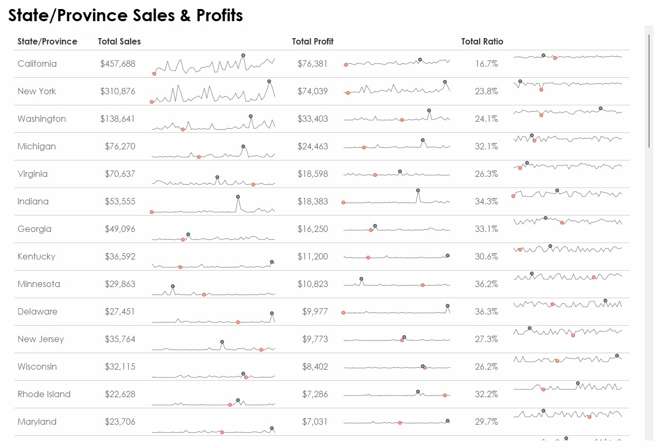Click blue high marker on Kentucky ratio sparkline
Image resolution: width=666 pixels, height=448 pixels.
click(x=551, y=246)
